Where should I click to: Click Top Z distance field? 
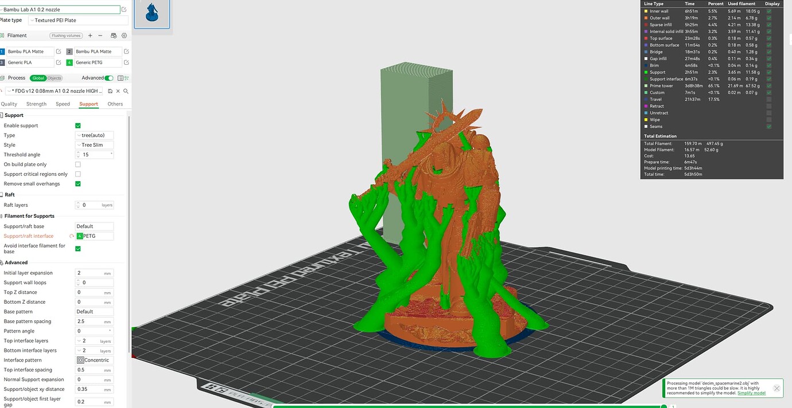tap(94, 292)
